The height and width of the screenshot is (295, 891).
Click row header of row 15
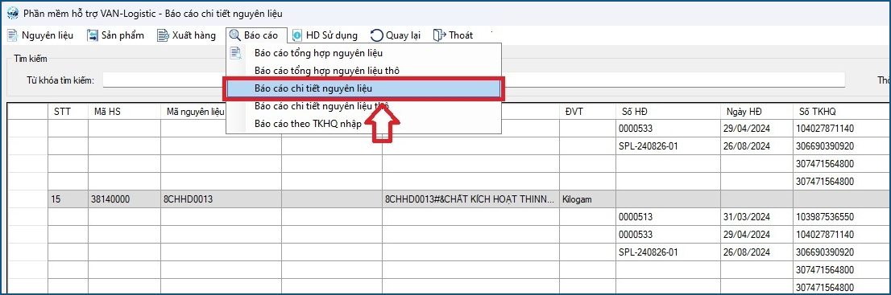tap(27, 199)
